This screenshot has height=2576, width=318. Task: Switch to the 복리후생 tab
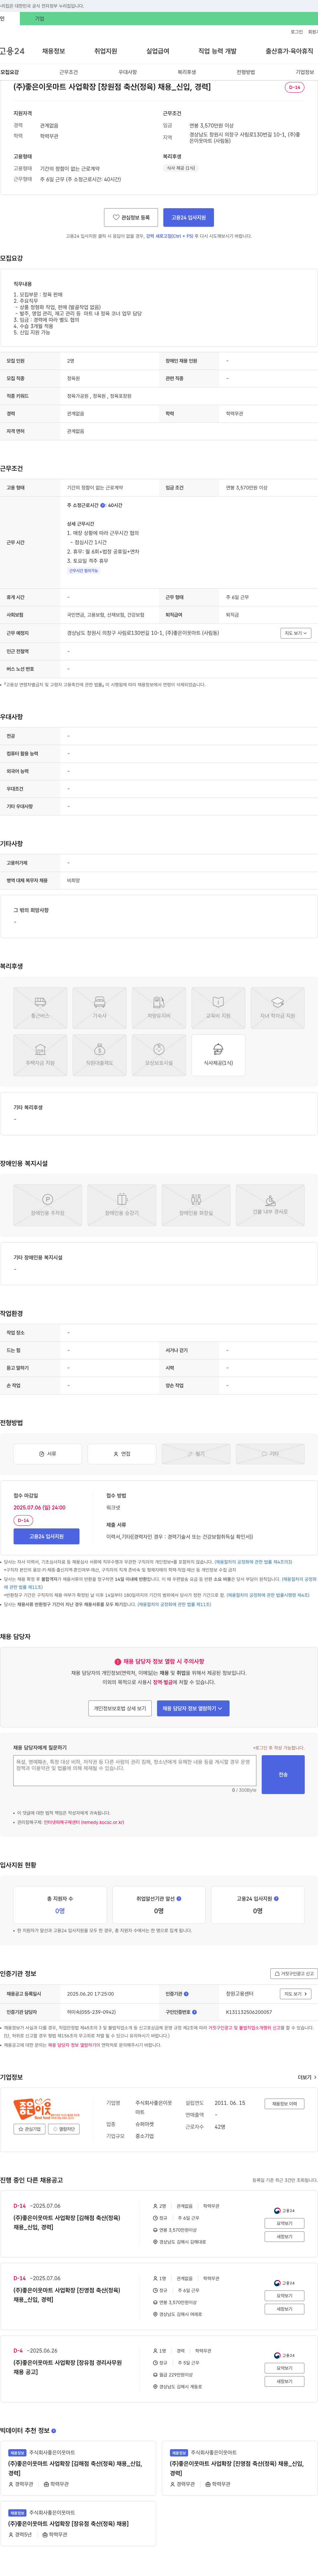click(x=186, y=72)
